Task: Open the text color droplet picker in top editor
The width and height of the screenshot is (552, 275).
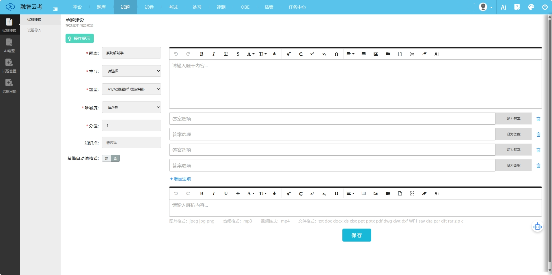Action: click(274, 54)
